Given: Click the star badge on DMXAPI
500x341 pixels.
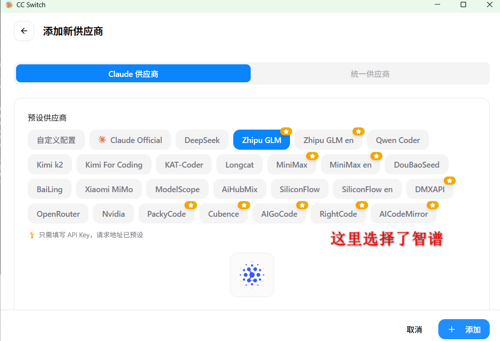Looking at the screenshot, I should click(x=450, y=181).
